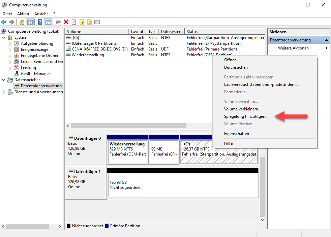
Task: Click the blue back arrow in toolbar
Action: tap(4, 22)
